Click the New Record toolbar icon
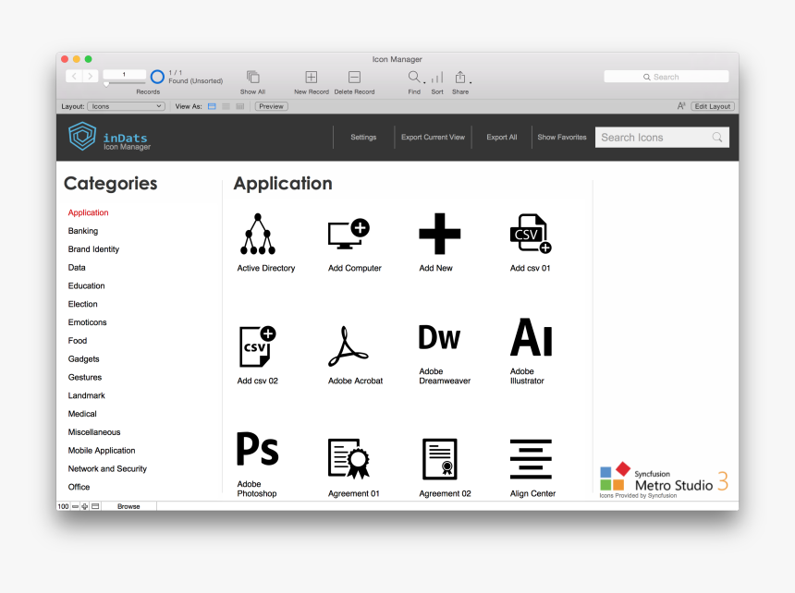The width and height of the screenshot is (795, 593). point(312,77)
